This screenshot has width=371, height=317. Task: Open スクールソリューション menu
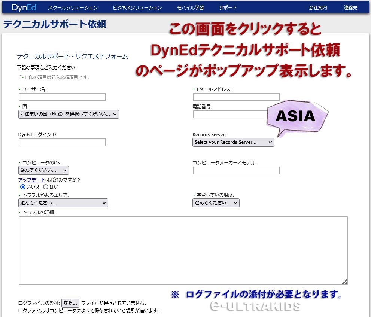click(73, 8)
